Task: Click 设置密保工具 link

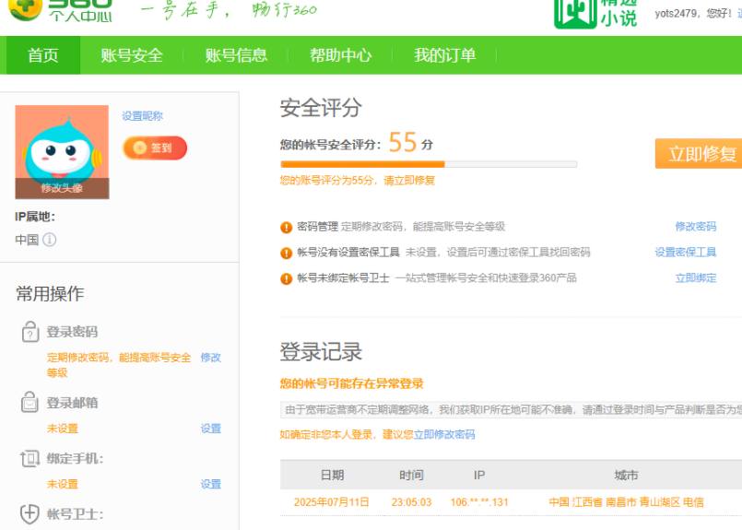Action: pos(686,253)
